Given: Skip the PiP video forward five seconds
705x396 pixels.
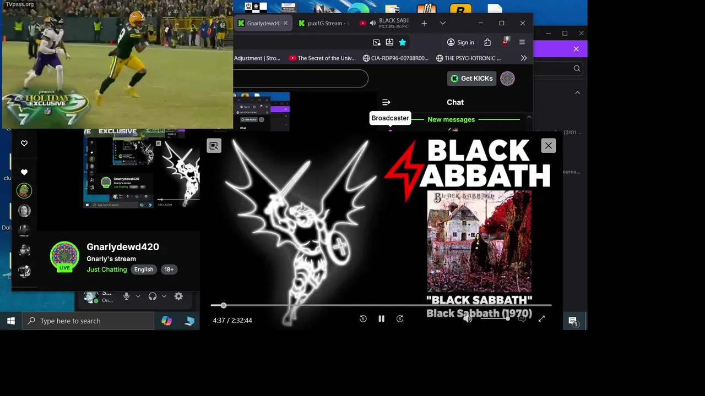Looking at the screenshot, I should click(400, 319).
